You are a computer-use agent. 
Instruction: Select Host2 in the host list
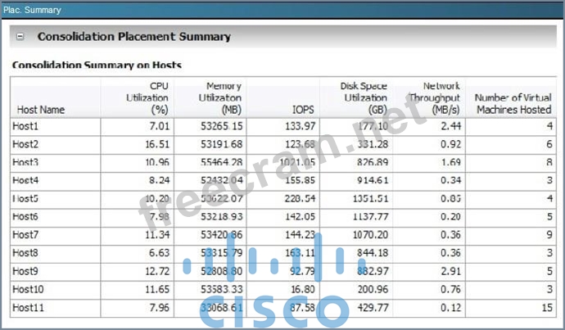click(x=26, y=144)
